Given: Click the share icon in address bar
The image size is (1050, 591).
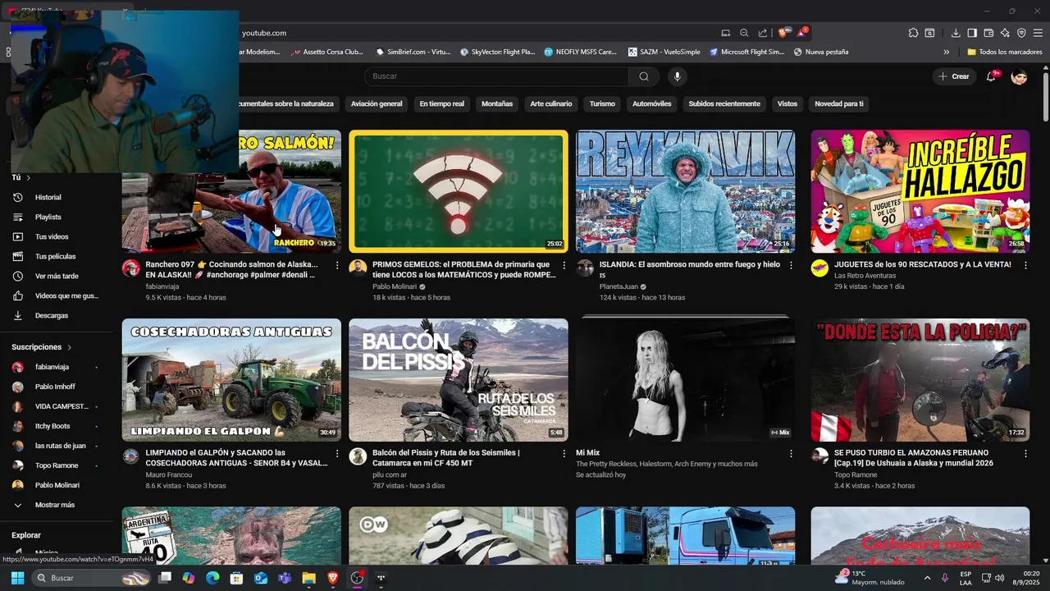Looking at the screenshot, I should click(763, 33).
